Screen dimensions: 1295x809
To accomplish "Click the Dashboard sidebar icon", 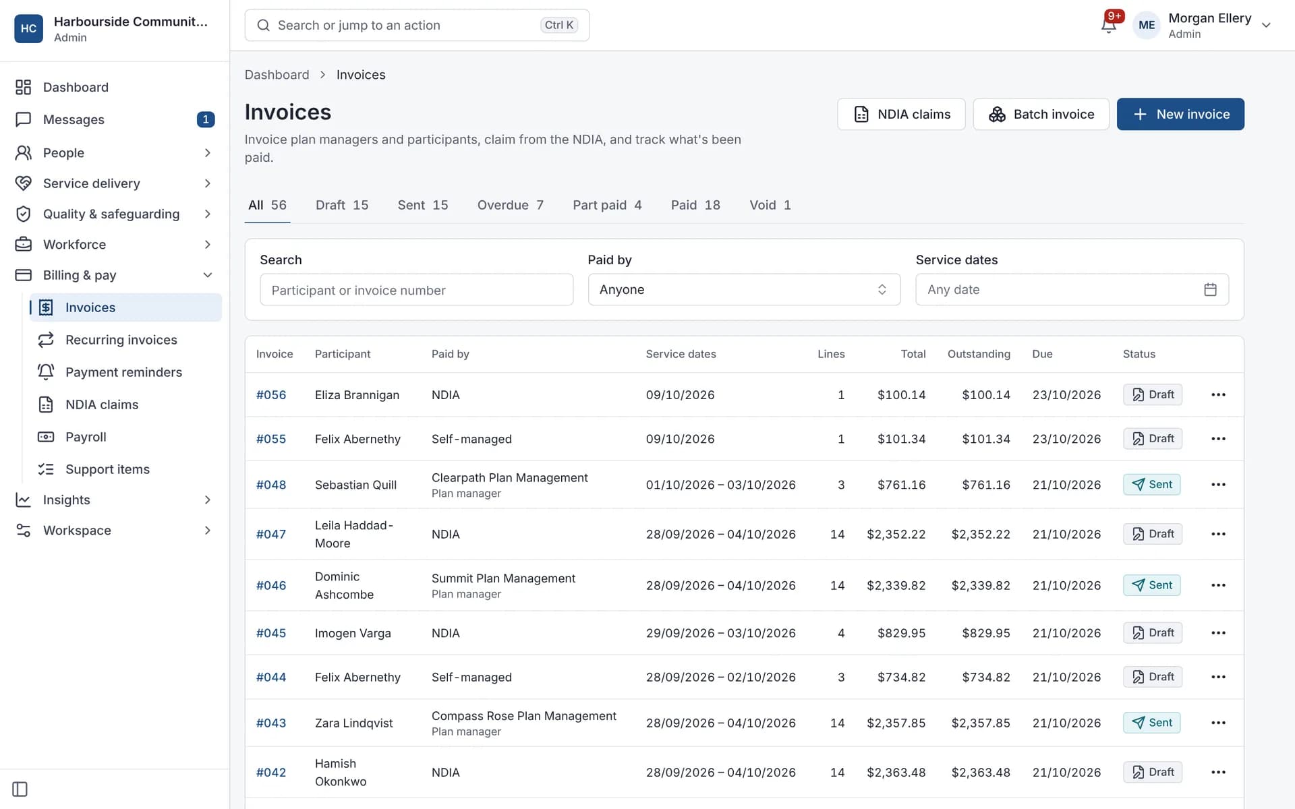I will (x=24, y=87).
